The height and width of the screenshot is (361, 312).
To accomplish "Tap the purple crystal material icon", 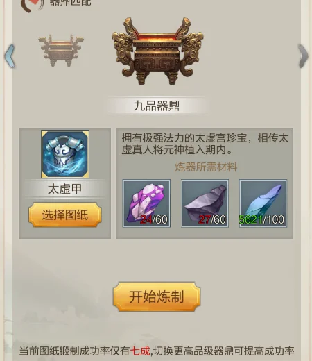I will [146, 203].
